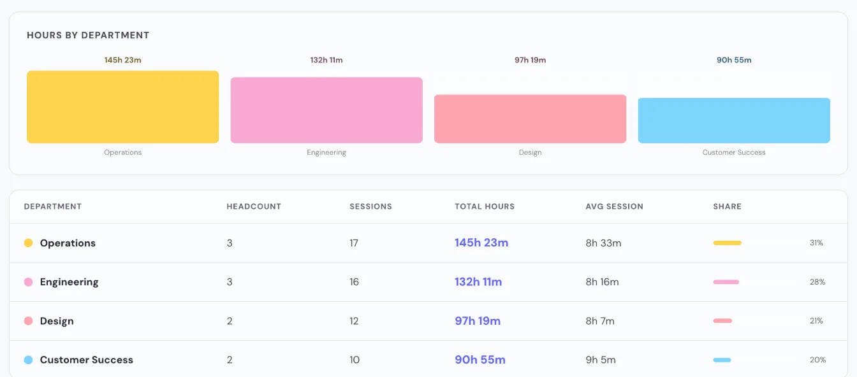
Task: Click the HOURS BY DEPARTMENT heading
Action: [88, 35]
